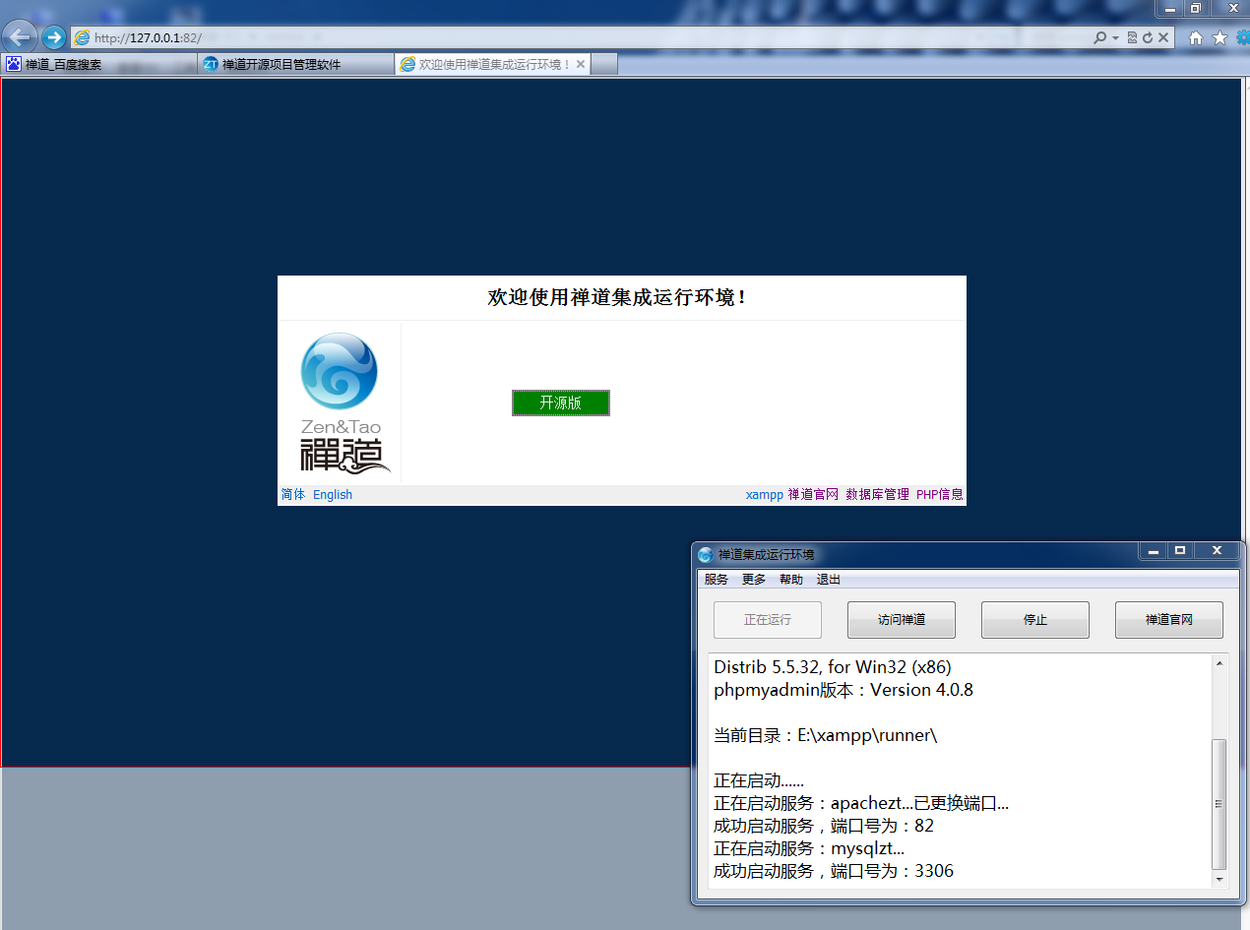Switch language to 简体

(293, 494)
